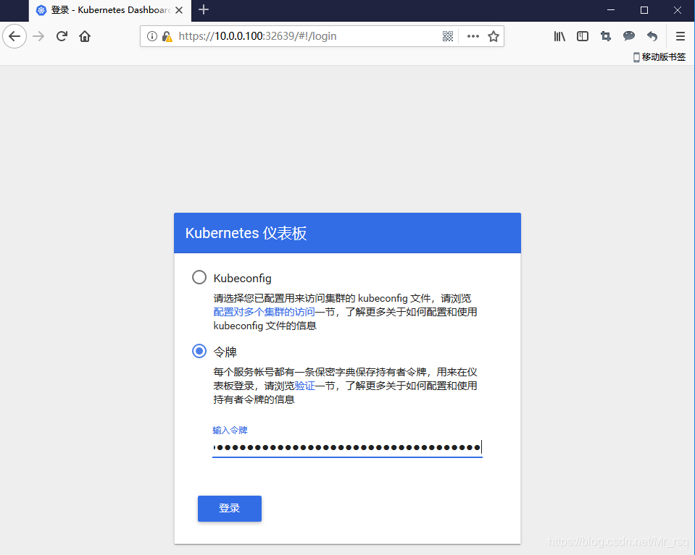
Task: Click the QR code icon in address bar
Action: click(x=448, y=36)
